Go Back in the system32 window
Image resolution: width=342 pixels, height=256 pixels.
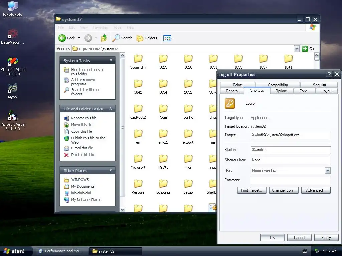pos(67,38)
